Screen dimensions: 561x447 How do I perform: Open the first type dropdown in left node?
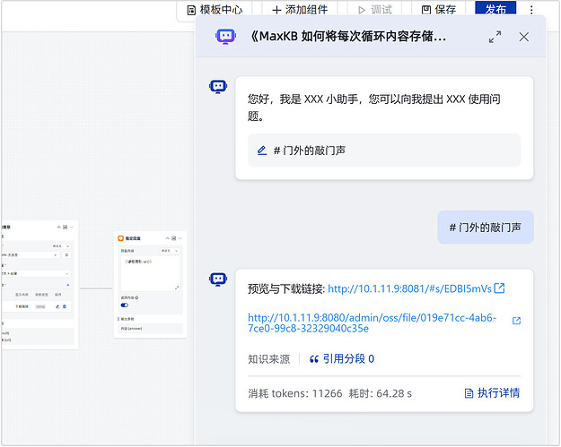click(61, 246)
